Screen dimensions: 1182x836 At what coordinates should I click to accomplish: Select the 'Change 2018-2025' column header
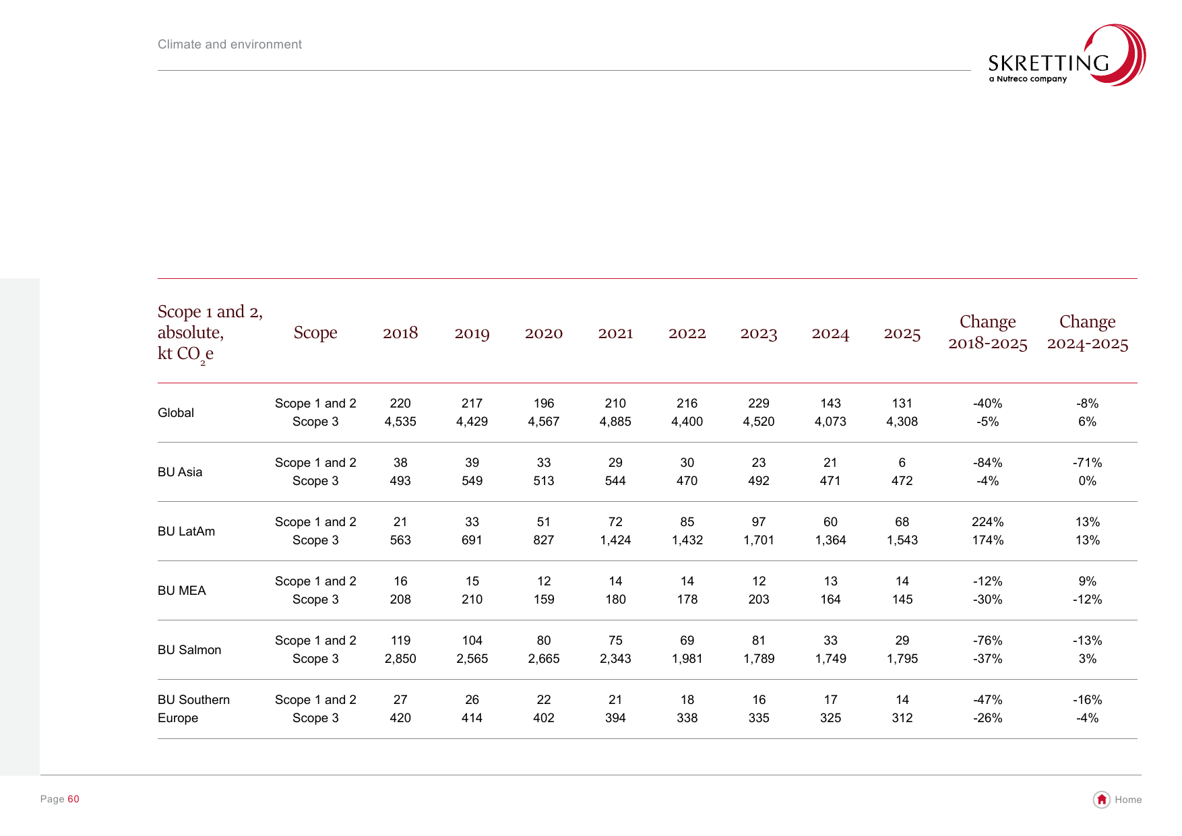coord(988,333)
